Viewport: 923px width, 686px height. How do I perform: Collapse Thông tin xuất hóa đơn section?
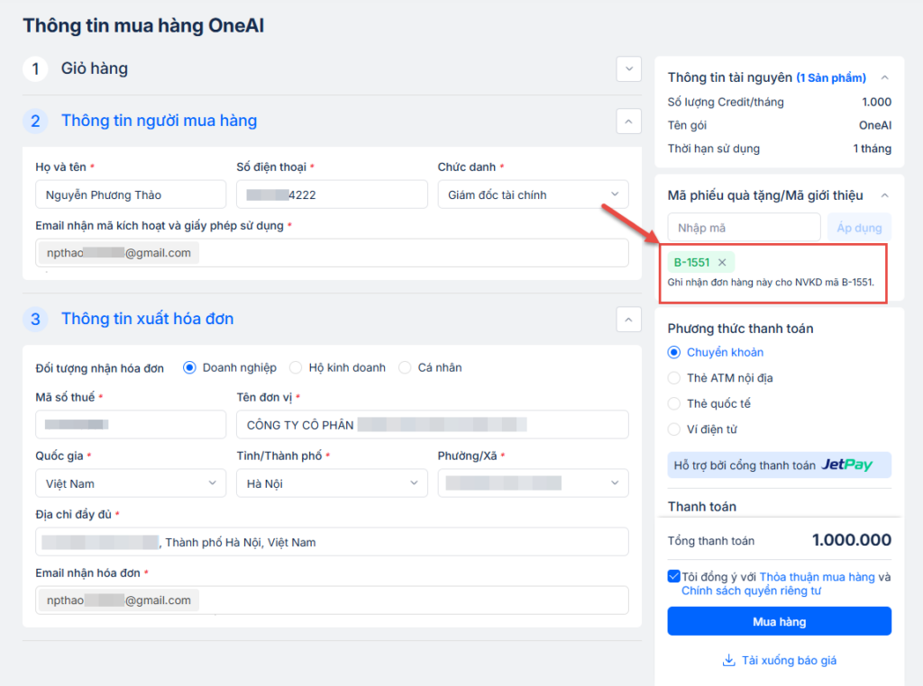[x=627, y=319]
